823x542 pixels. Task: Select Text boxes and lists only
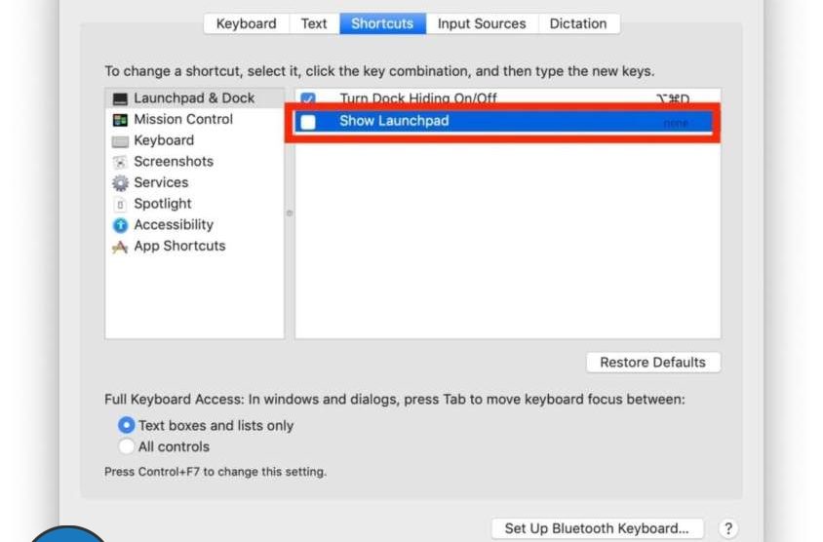[126, 425]
